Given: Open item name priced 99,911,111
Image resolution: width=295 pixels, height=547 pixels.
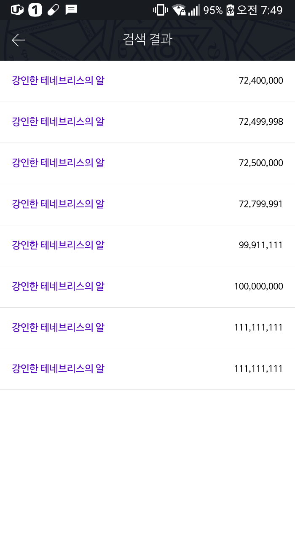Looking at the screenshot, I should (58, 245).
